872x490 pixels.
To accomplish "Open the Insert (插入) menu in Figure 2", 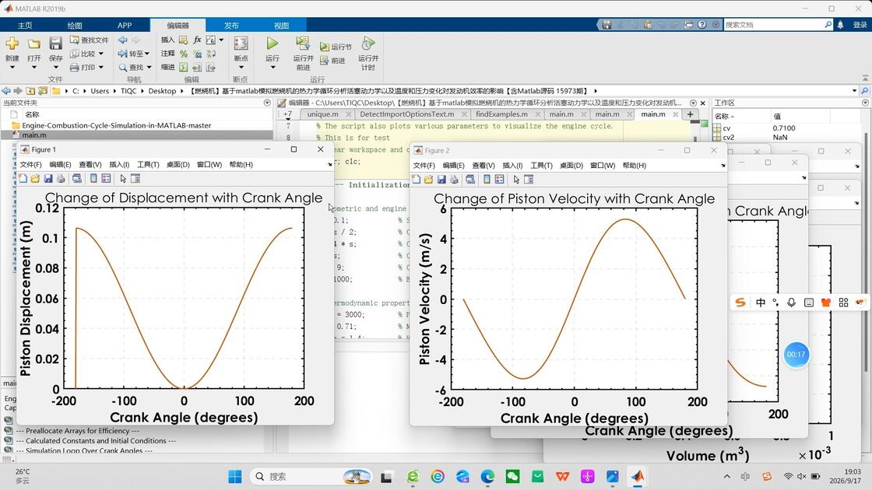I will (512, 166).
